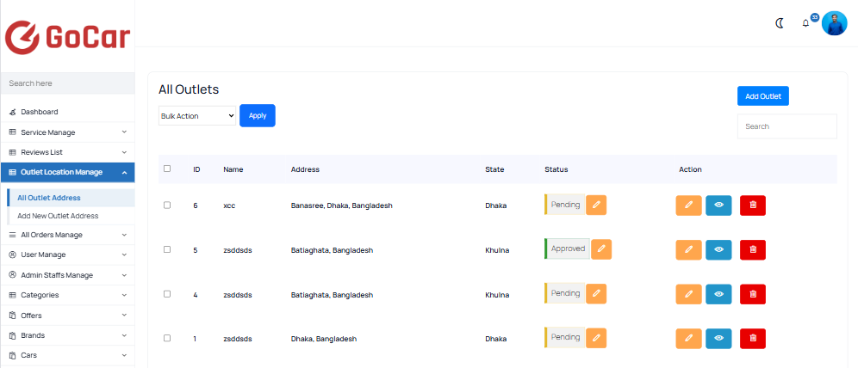Click the Status column header
This screenshot has height=368, width=858.
coord(556,169)
